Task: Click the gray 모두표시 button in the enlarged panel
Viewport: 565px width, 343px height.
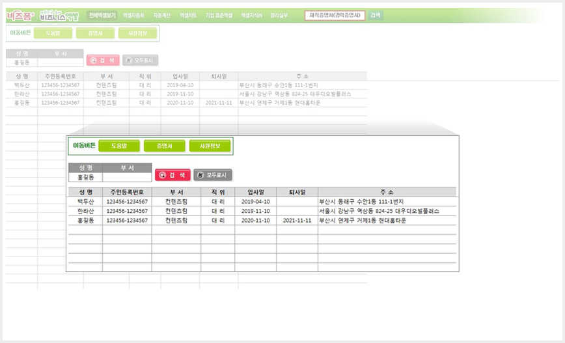Action: tap(213, 175)
